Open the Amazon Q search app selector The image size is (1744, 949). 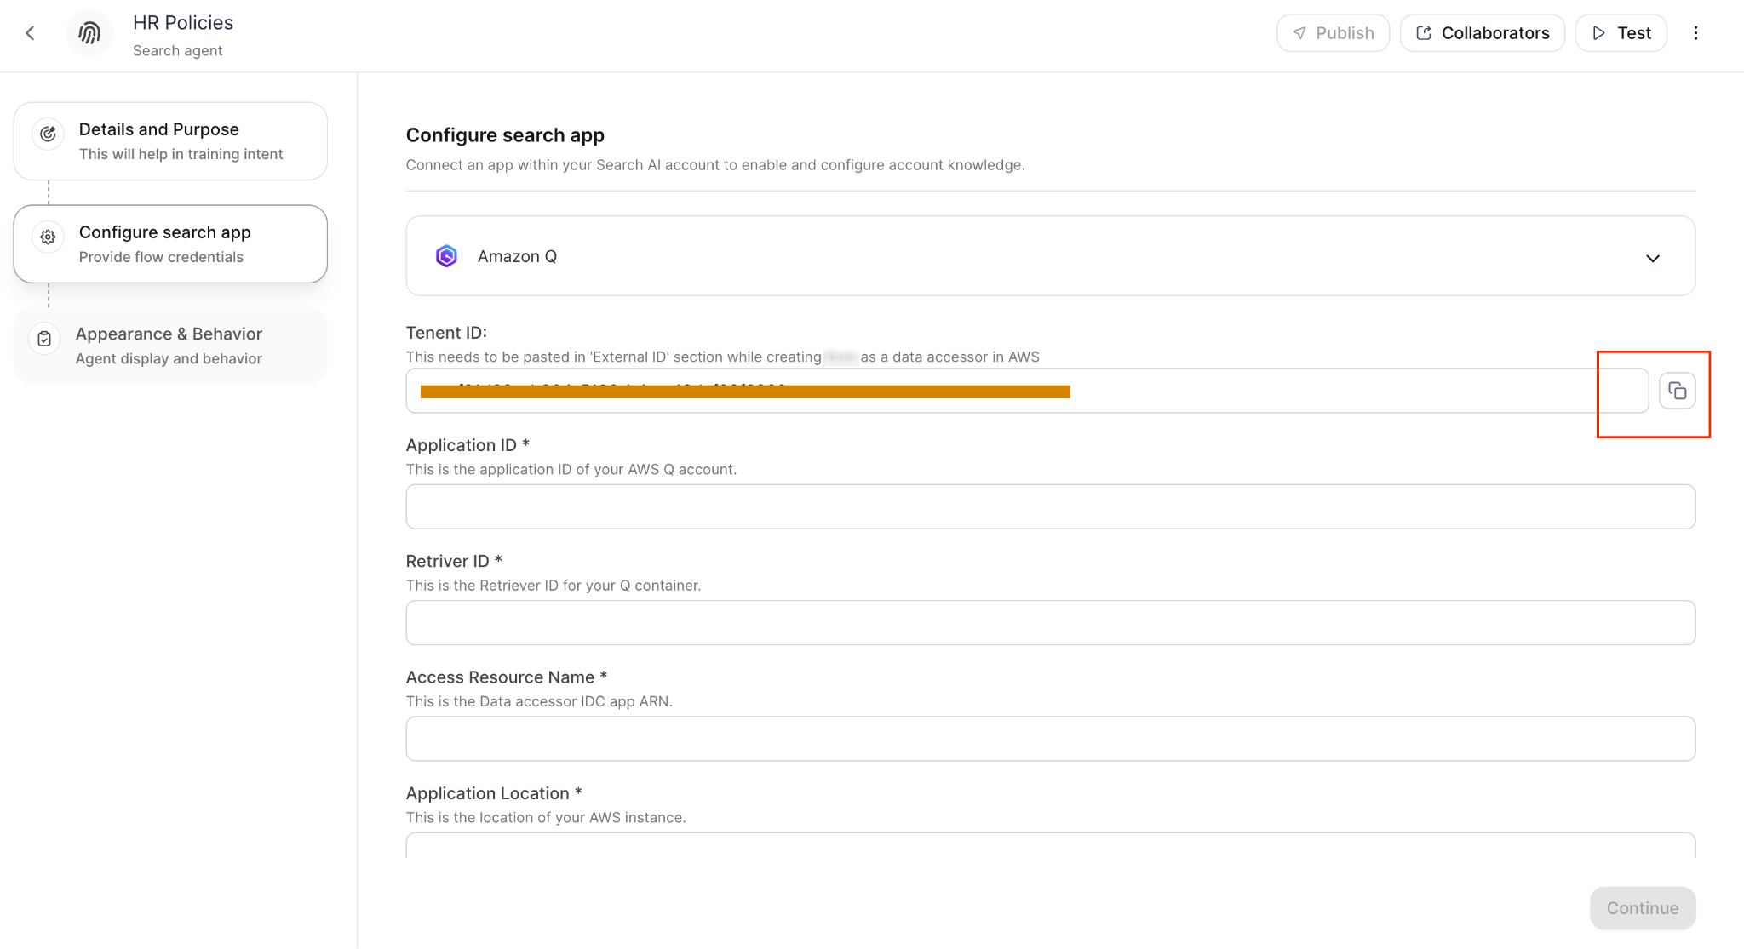(1049, 256)
